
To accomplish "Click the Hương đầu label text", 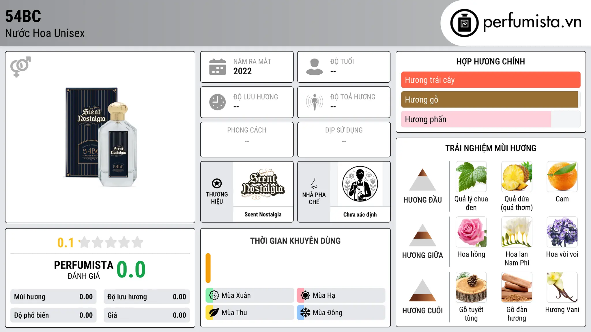I will click(422, 200).
